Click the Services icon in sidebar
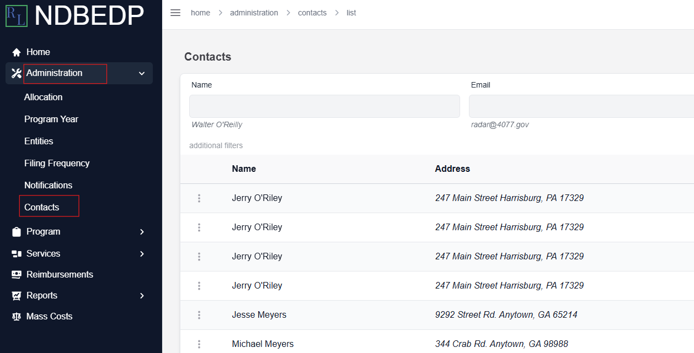The height and width of the screenshot is (353, 694). tap(17, 254)
